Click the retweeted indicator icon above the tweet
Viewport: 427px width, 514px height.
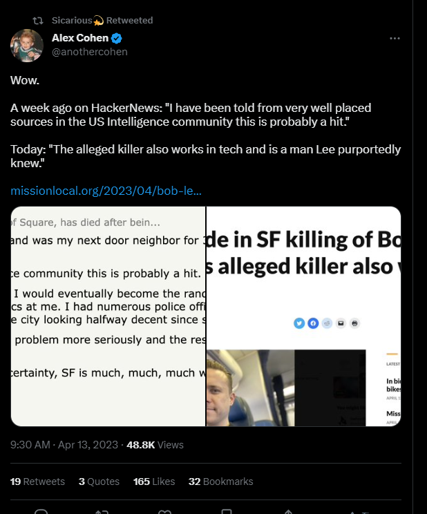point(38,21)
